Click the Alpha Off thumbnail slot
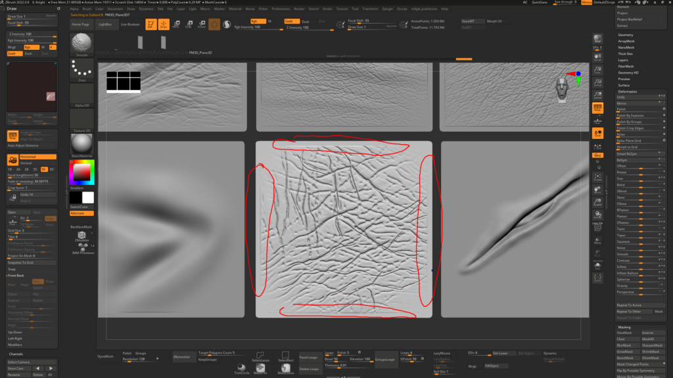The width and height of the screenshot is (673, 378). pos(81,95)
